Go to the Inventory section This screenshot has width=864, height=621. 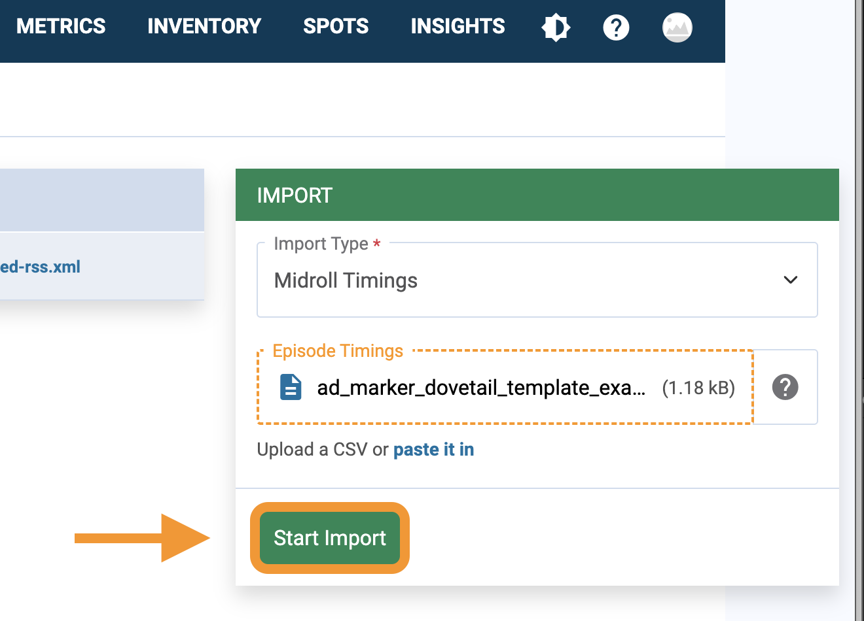pyautogui.click(x=204, y=26)
